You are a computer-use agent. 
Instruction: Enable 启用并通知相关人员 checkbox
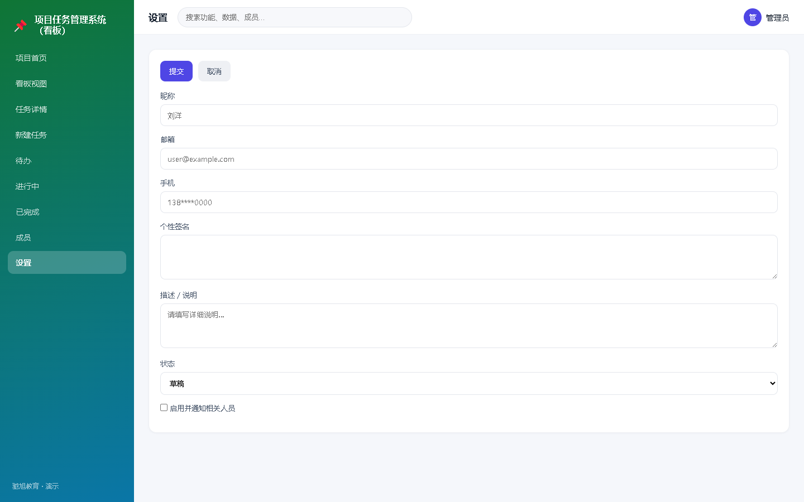click(164, 408)
